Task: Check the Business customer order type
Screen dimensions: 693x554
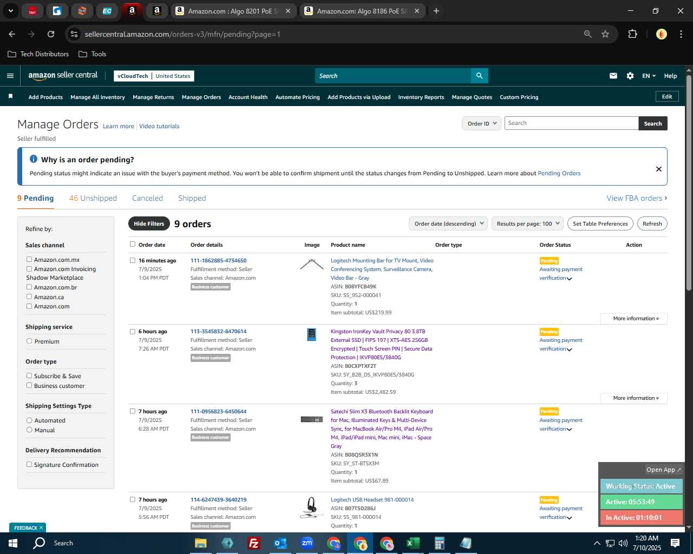Action: (x=29, y=385)
